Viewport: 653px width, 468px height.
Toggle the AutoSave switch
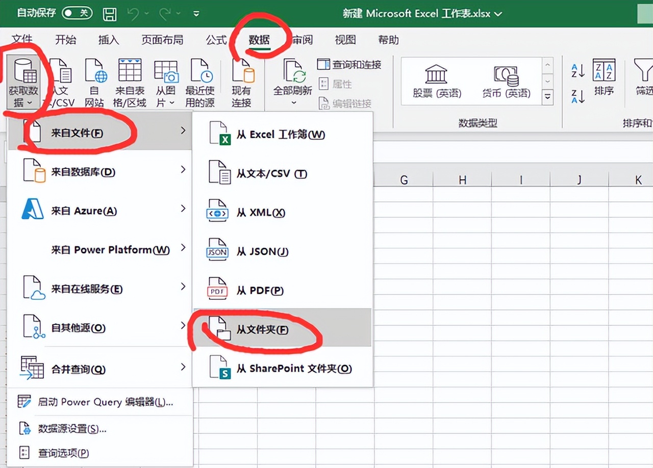click(x=77, y=13)
